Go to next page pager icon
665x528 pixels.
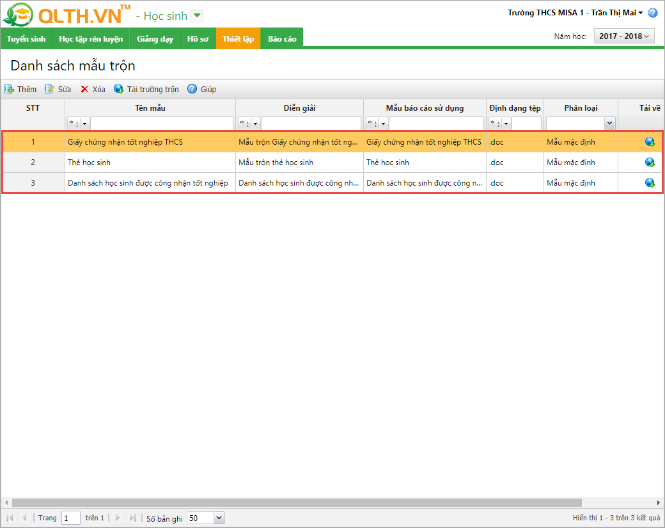[x=118, y=517]
